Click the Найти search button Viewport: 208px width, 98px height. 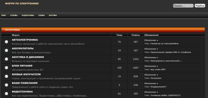click(x=200, y=6)
